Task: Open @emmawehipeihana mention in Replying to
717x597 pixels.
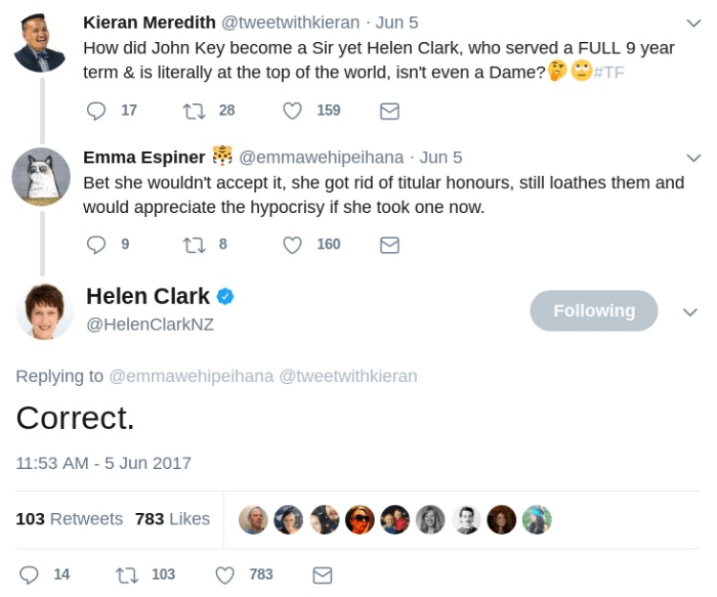Action: pyautogui.click(x=191, y=376)
